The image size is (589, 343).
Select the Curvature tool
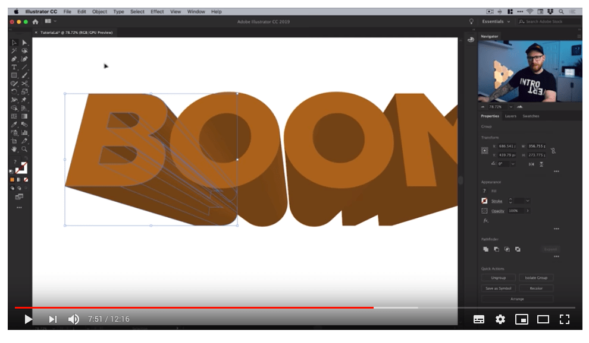(24, 59)
